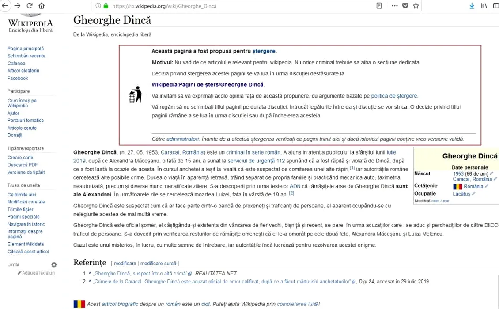Toggle Reader View icon in address bar

coord(379,6)
